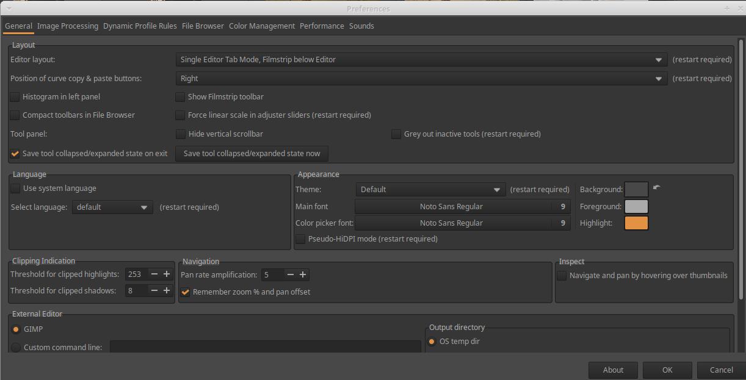Viewport: 746px width, 380px height.
Task: Click the reset background color arrow icon
Action: [x=656, y=188]
